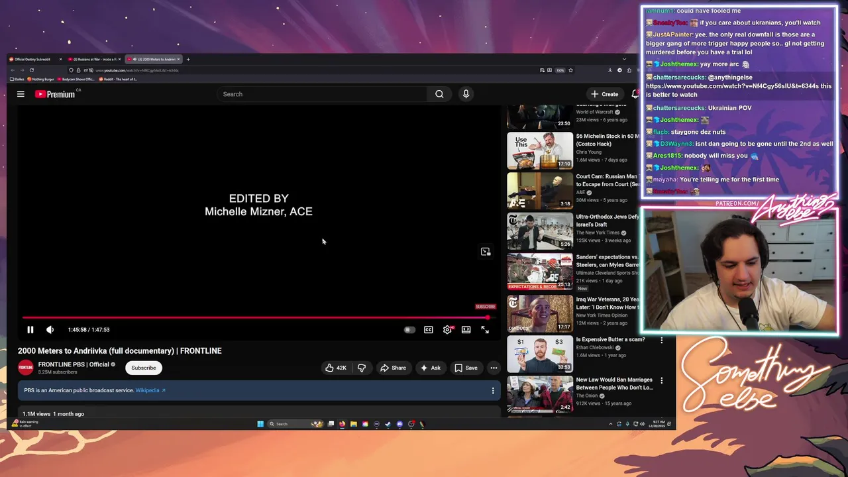
Task: Open the FRONTLINE PBS channel avatar
Action: coord(26,368)
